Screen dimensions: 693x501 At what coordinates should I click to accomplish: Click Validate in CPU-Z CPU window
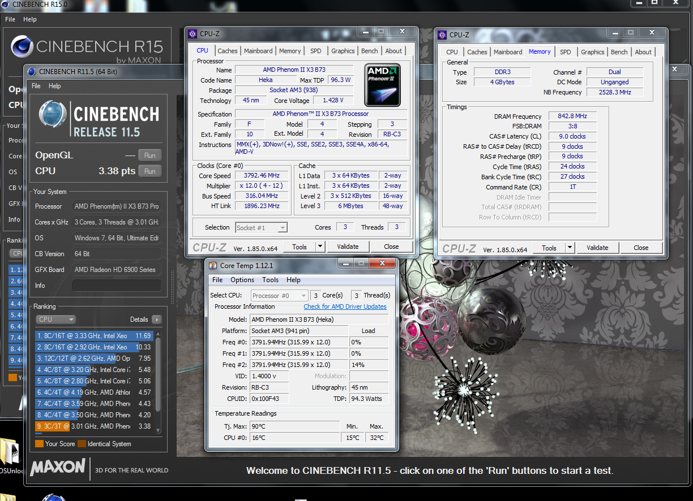click(348, 247)
